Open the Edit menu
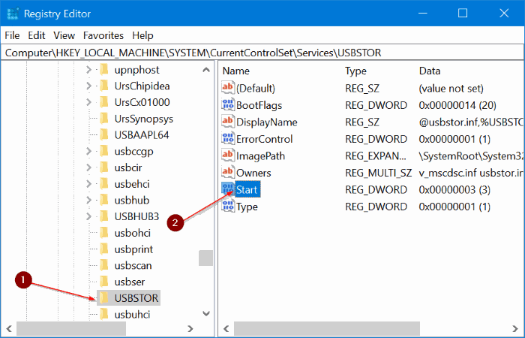 [x=37, y=35]
